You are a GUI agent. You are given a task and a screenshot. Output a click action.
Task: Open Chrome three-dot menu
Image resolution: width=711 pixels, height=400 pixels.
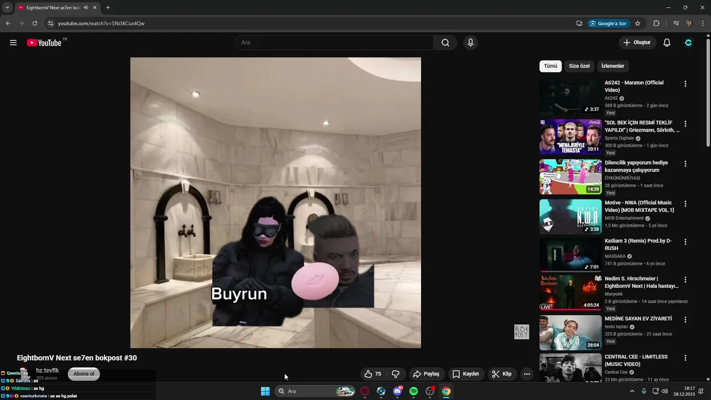tap(703, 23)
